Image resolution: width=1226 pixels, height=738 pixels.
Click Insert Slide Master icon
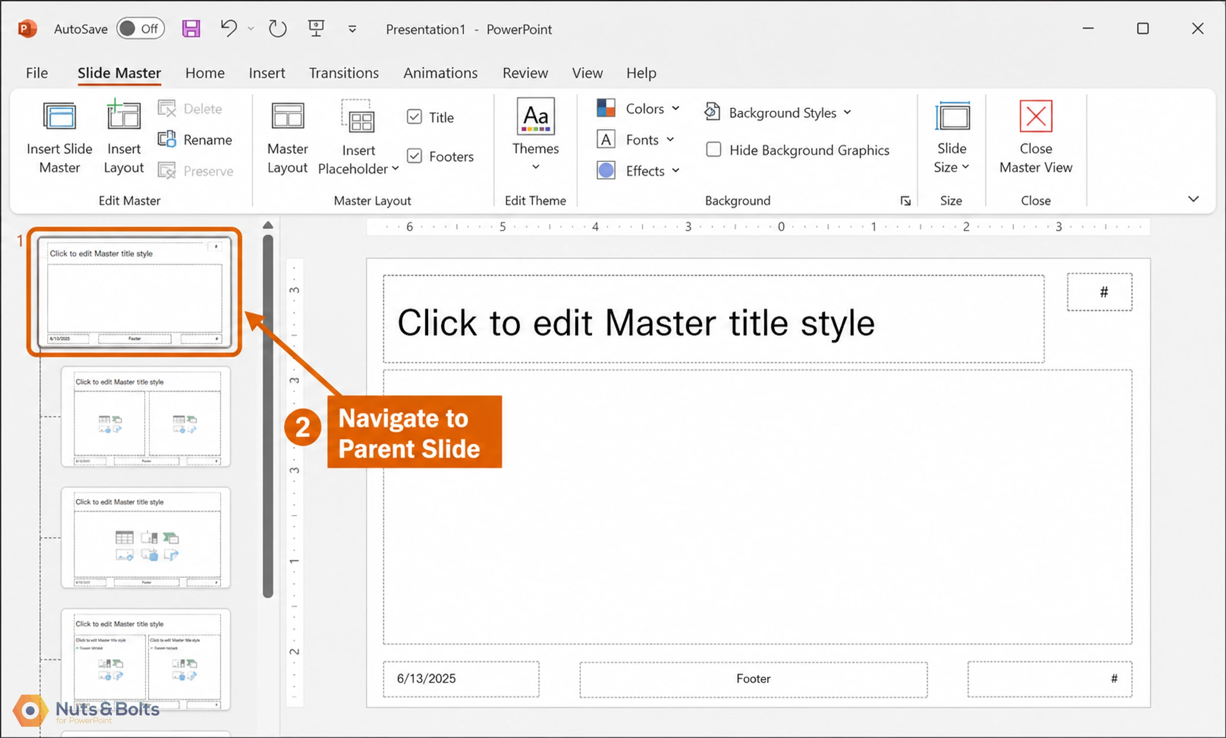pyautogui.click(x=60, y=116)
